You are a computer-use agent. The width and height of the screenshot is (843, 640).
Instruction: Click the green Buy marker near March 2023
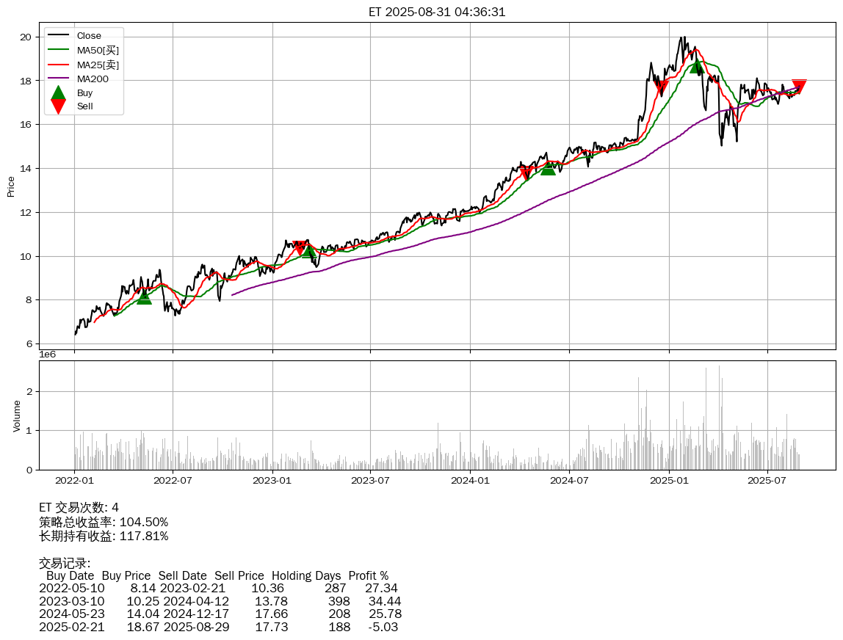[308, 250]
